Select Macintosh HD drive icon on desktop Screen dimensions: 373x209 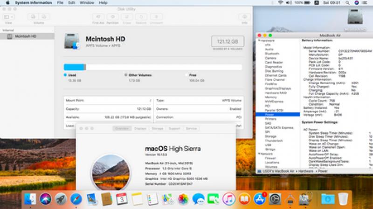[x=355, y=17]
